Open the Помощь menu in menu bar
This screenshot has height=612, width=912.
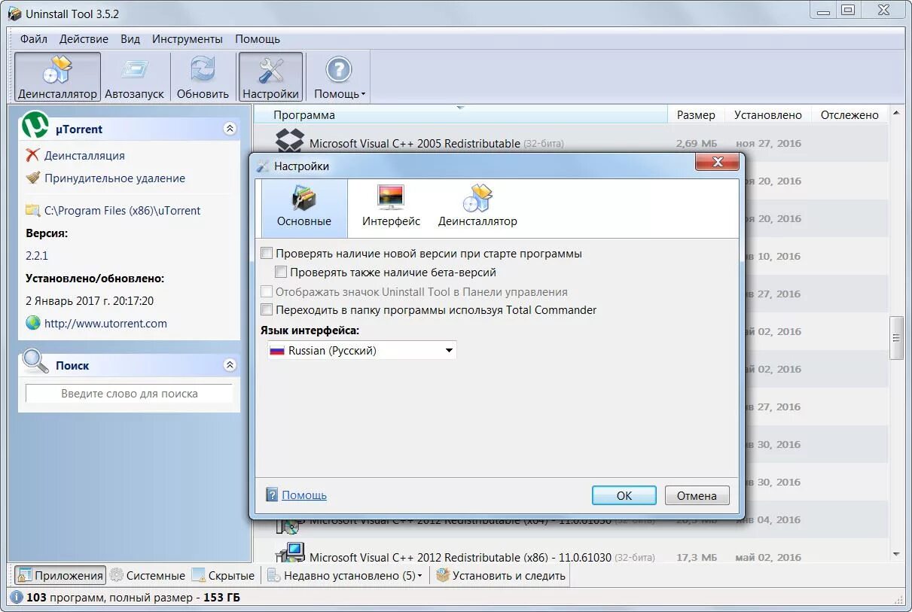[x=258, y=39]
